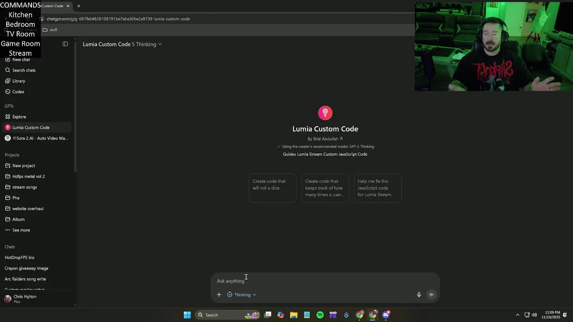Click the pink Lumia Custom Code logo
Image resolution: width=573 pixels, height=322 pixels.
pyautogui.click(x=325, y=113)
